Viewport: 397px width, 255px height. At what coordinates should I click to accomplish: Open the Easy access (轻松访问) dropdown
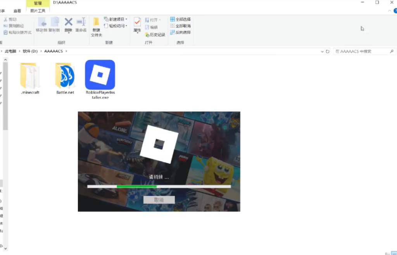coord(116,26)
